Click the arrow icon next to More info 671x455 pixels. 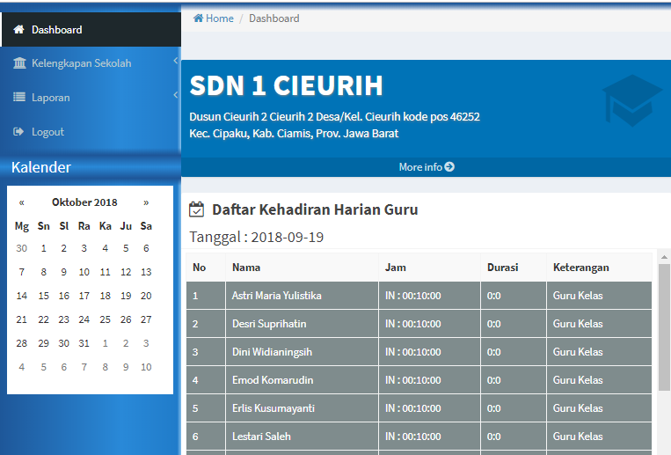449,166
